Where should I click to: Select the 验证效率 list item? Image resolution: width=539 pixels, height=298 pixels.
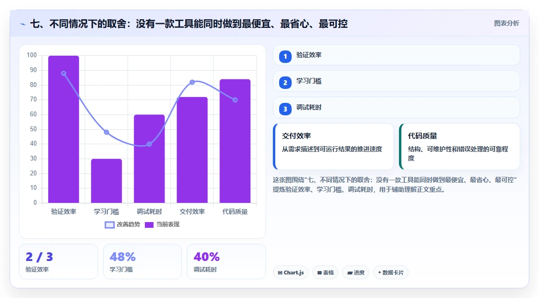point(397,55)
